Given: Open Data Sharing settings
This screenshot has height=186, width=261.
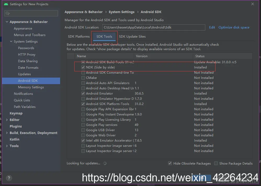Looking at the screenshot, I should coord(28,61).
